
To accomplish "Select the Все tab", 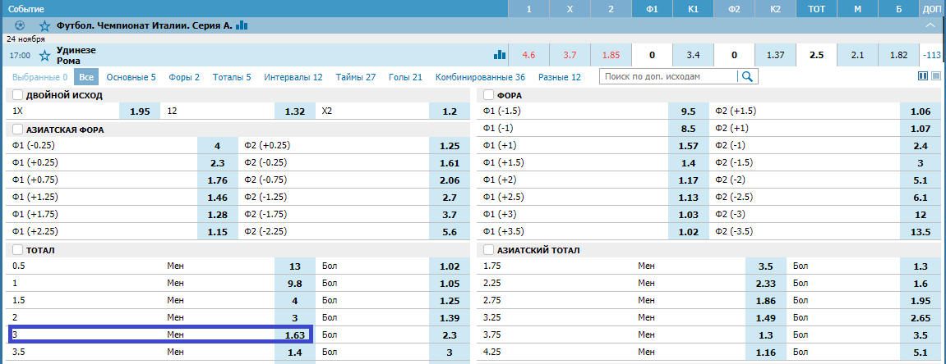I will [86, 77].
